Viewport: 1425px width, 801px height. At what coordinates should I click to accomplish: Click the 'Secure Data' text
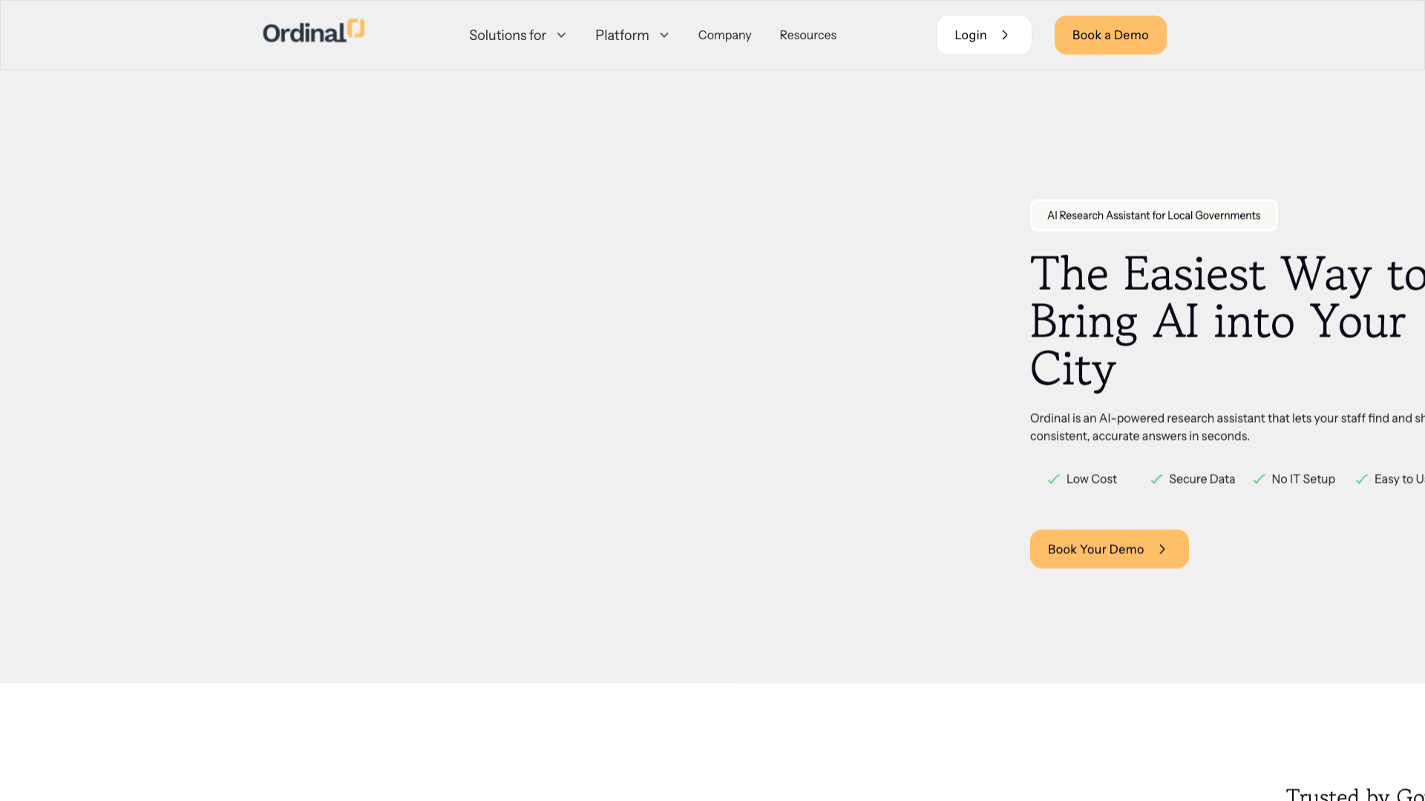[x=1202, y=479]
